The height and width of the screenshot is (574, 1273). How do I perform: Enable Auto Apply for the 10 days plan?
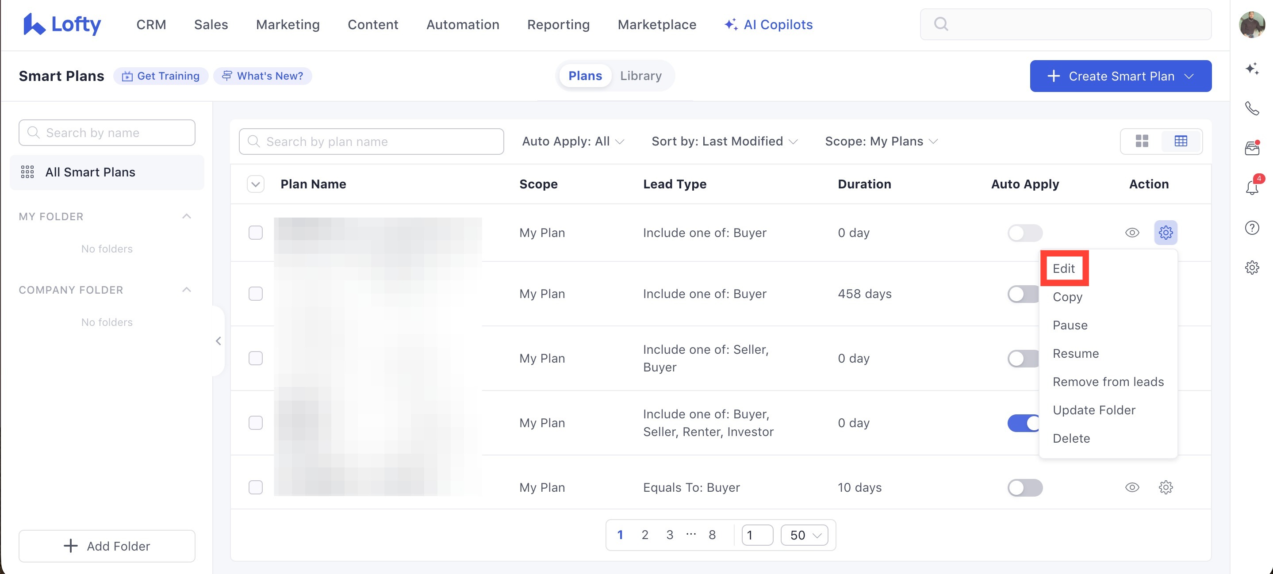tap(1024, 488)
